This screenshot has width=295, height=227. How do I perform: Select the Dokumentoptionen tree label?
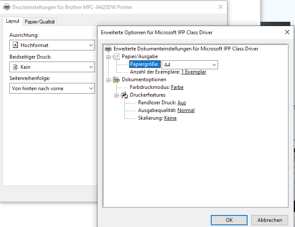[x=144, y=80]
